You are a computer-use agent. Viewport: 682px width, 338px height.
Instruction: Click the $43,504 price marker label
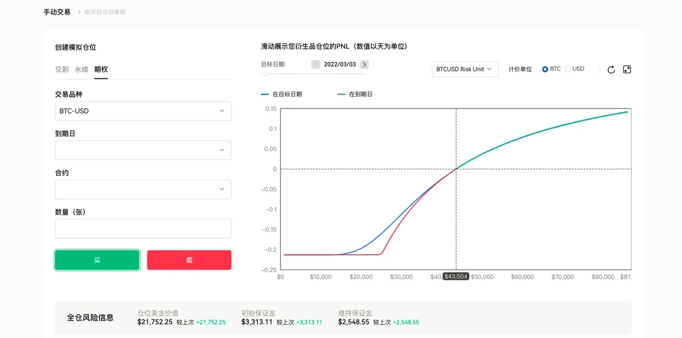pyautogui.click(x=456, y=277)
